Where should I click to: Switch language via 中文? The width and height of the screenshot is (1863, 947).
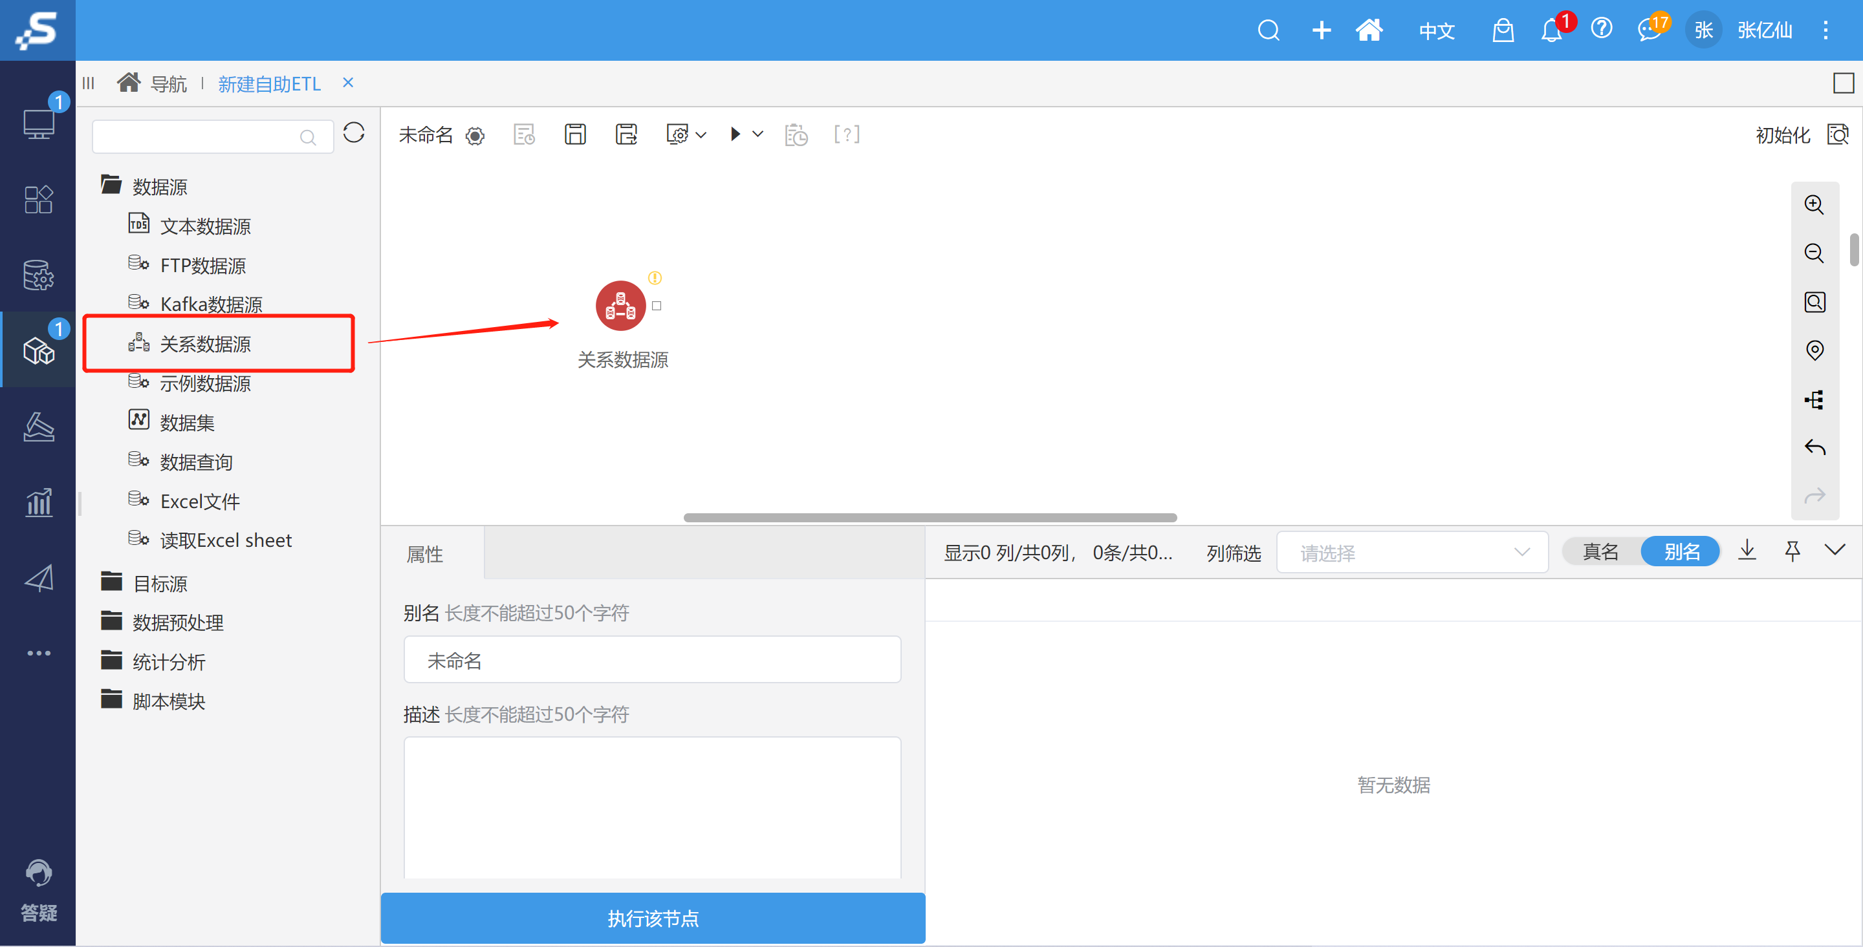[1435, 30]
